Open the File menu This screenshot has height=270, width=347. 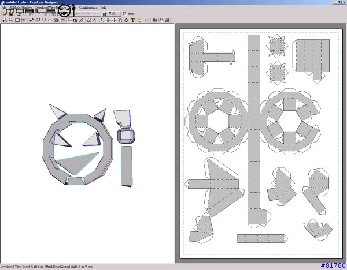coord(3,7)
